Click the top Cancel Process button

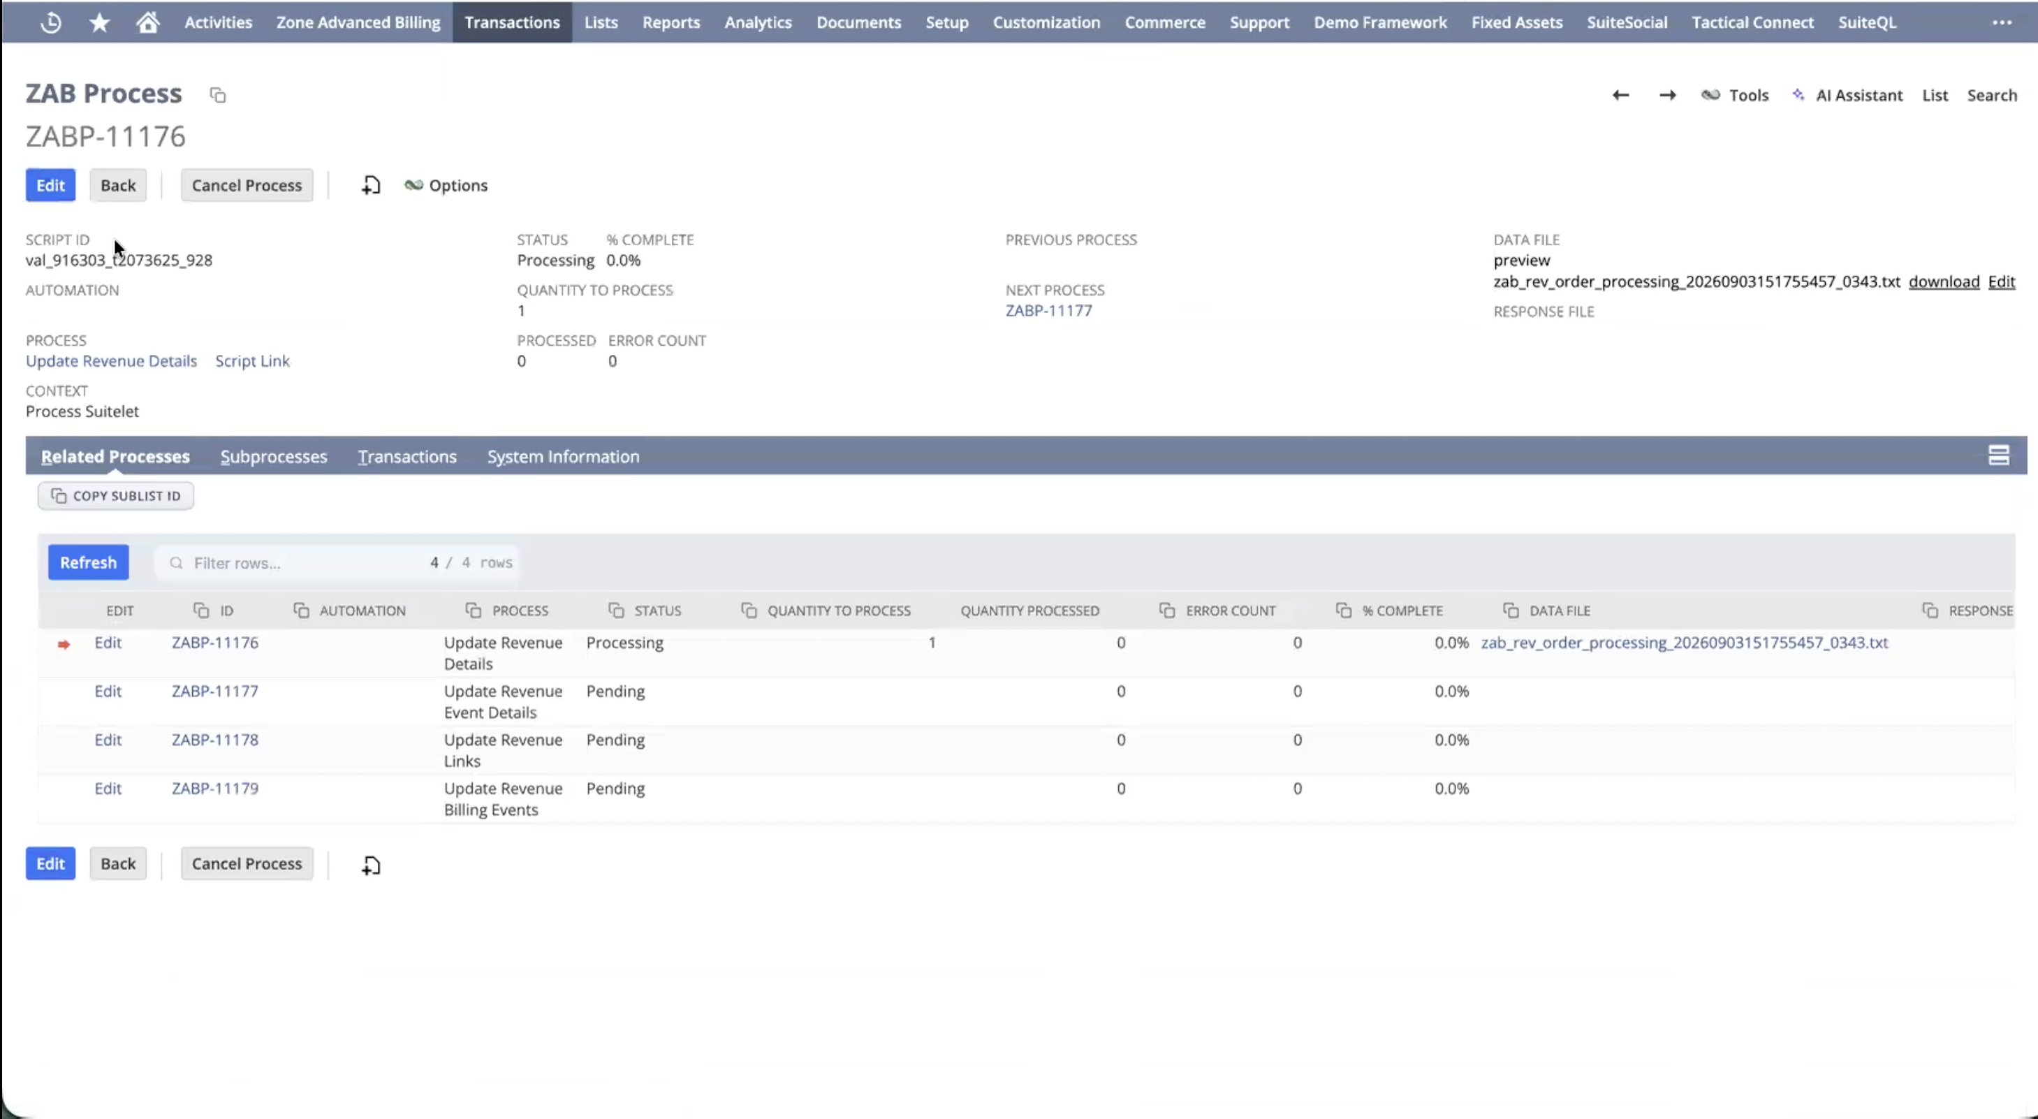pyautogui.click(x=247, y=185)
